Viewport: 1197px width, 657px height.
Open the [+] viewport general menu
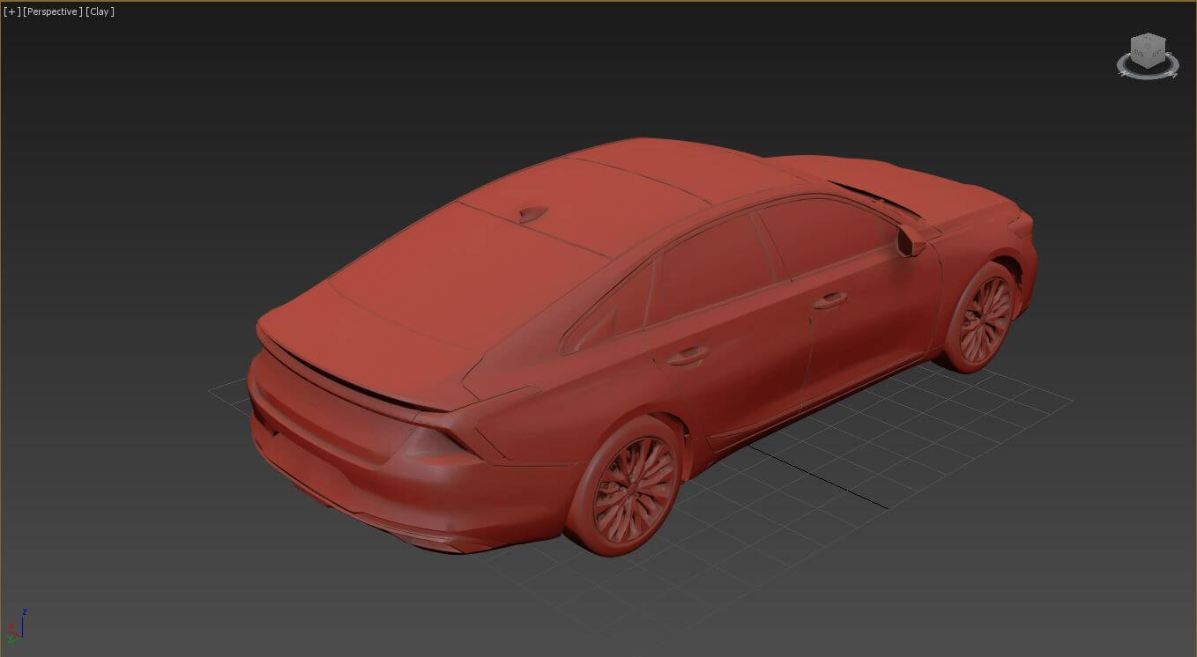[11, 11]
